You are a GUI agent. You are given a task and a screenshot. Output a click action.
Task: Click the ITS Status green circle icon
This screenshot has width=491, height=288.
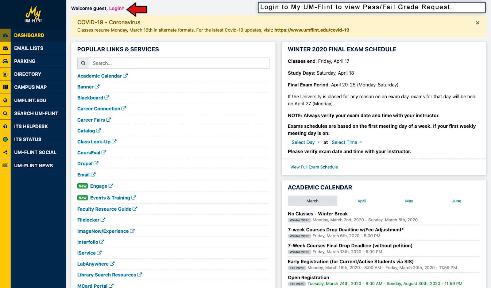tap(5, 139)
